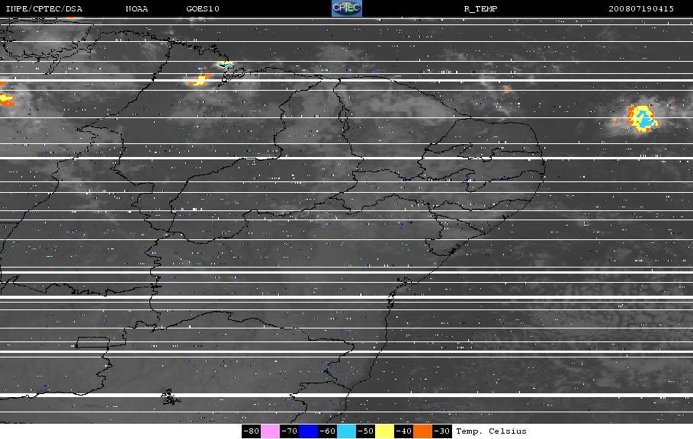Image resolution: width=693 pixels, height=439 pixels.
Task: Click the orange cloud at left edge
Action: tap(7, 100)
